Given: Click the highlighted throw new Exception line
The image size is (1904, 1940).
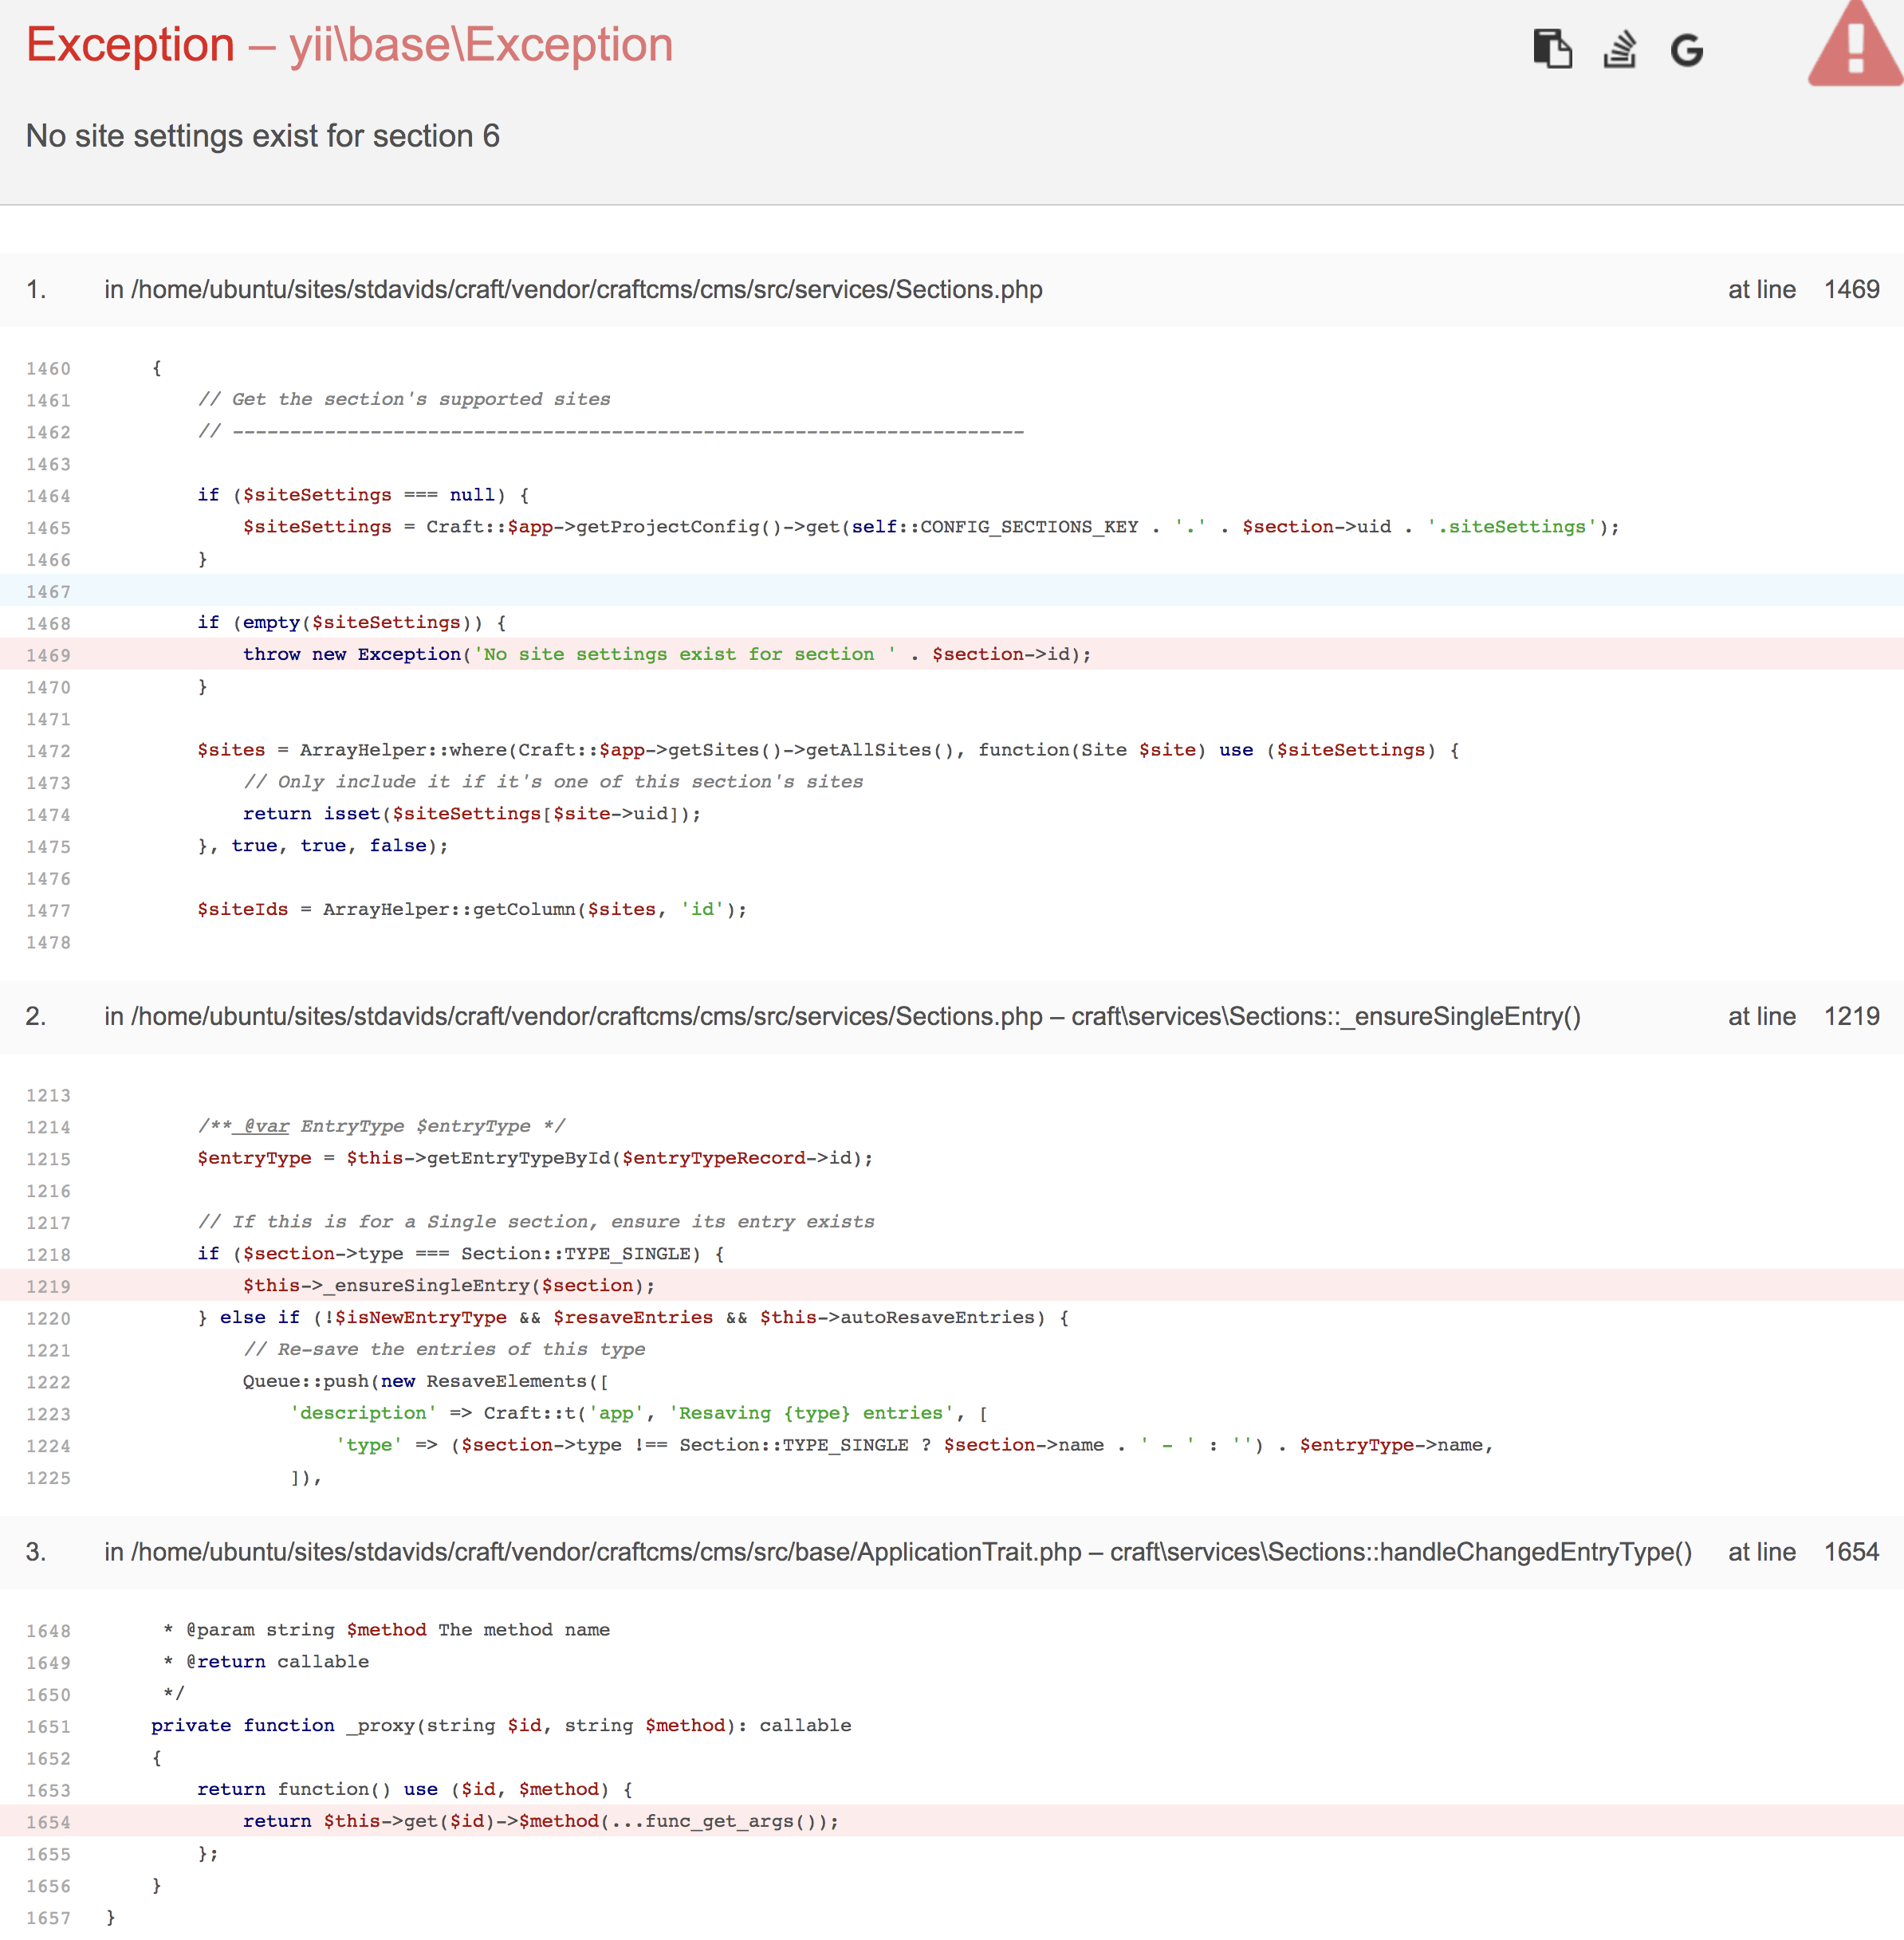Looking at the screenshot, I should point(666,654).
